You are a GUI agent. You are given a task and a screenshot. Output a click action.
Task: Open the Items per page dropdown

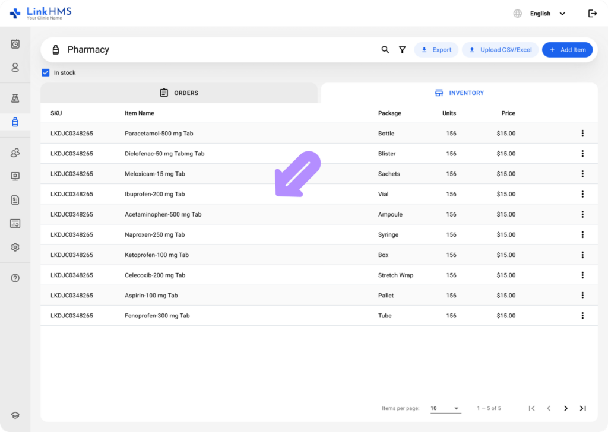tap(445, 408)
